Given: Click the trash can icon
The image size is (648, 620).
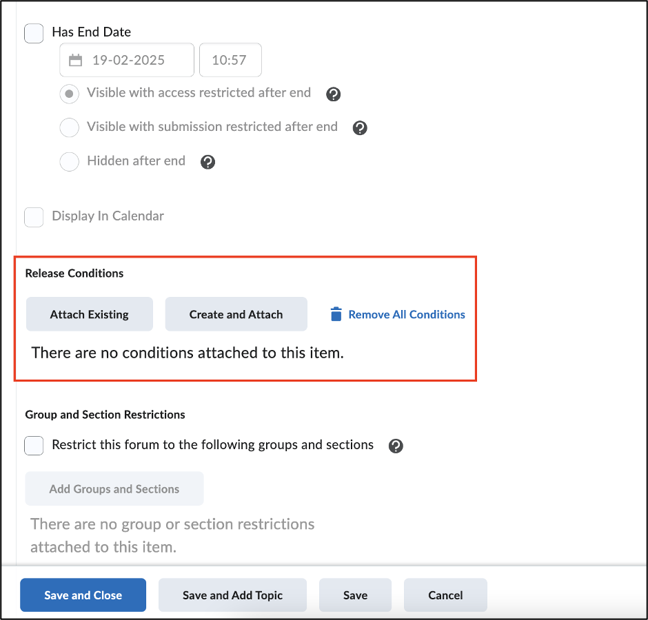Looking at the screenshot, I should click(x=336, y=314).
